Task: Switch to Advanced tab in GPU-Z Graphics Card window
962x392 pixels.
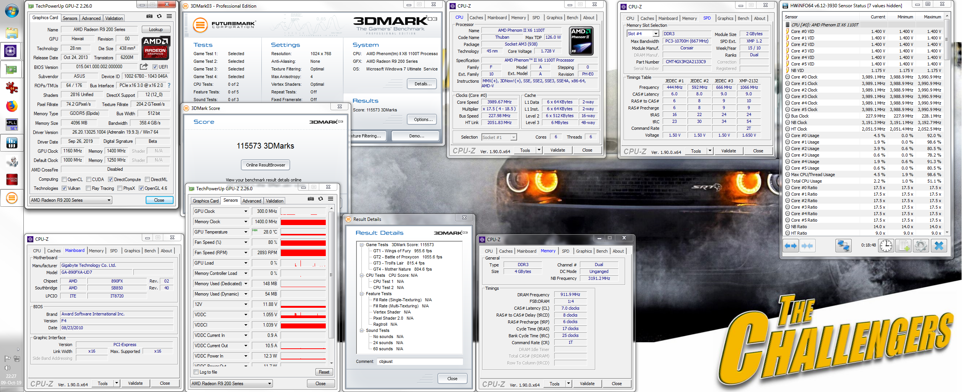Action: (x=91, y=18)
